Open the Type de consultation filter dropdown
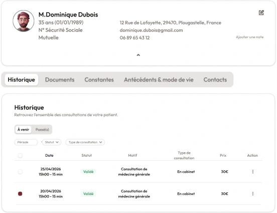Viewport: 277px width, 213px height. [x=85, y=142]
